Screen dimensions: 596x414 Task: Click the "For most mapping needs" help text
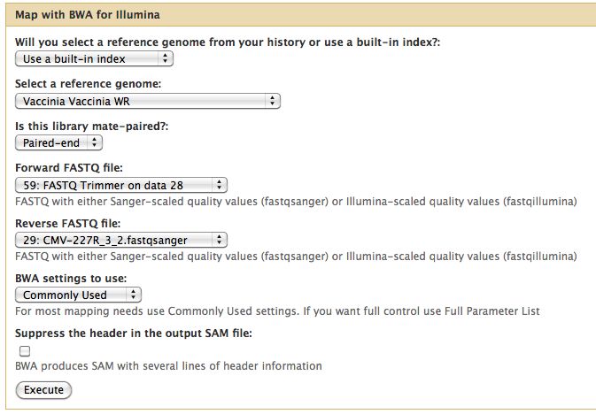click(277, 311)
